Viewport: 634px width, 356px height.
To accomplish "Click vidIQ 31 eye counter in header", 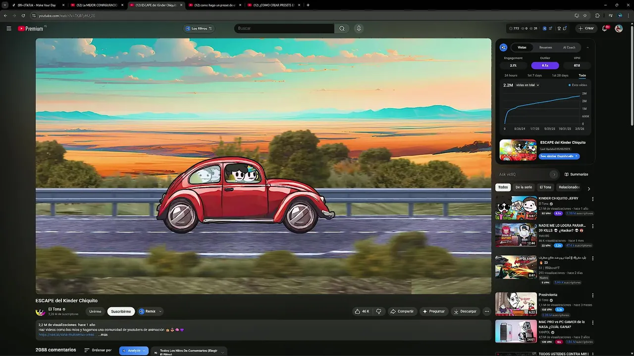I will (534, 28).
